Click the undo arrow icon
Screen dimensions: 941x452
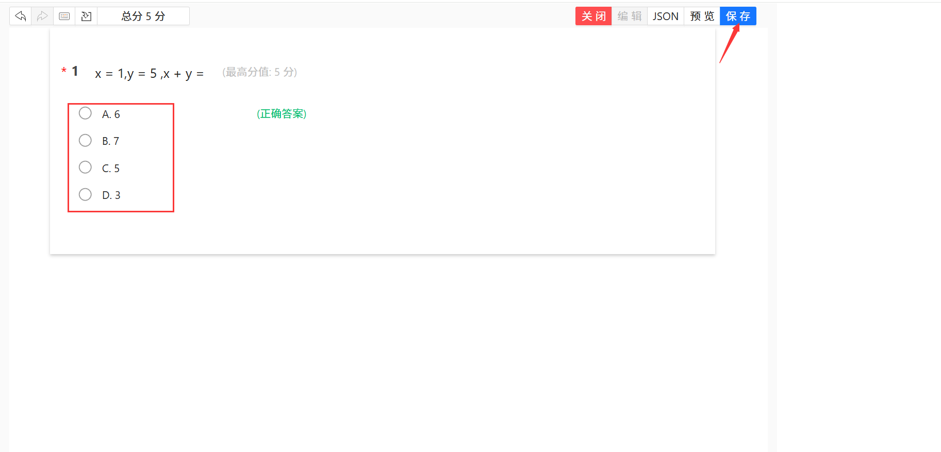pyautogui.click(x=21, y=16)
